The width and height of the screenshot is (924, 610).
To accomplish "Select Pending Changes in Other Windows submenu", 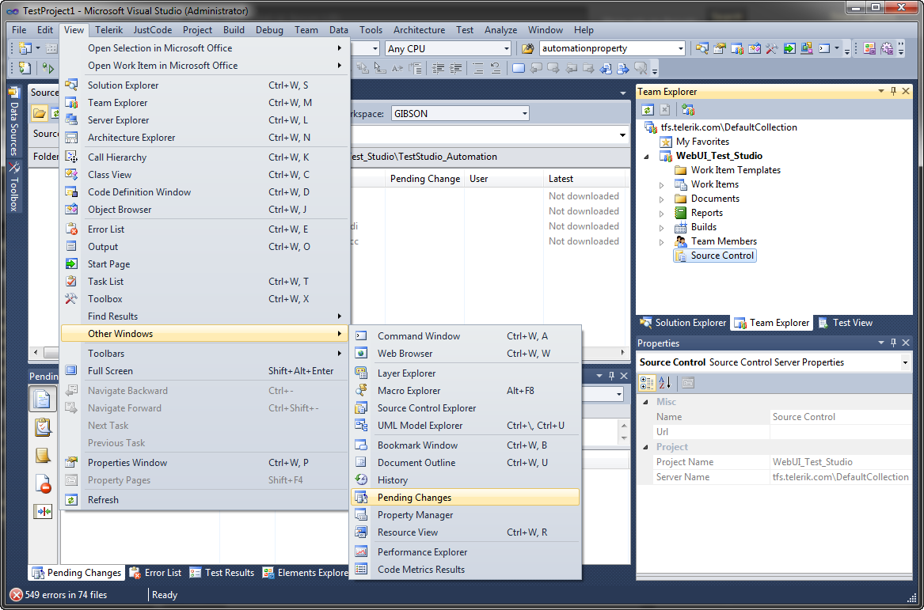I will [466, 498].
